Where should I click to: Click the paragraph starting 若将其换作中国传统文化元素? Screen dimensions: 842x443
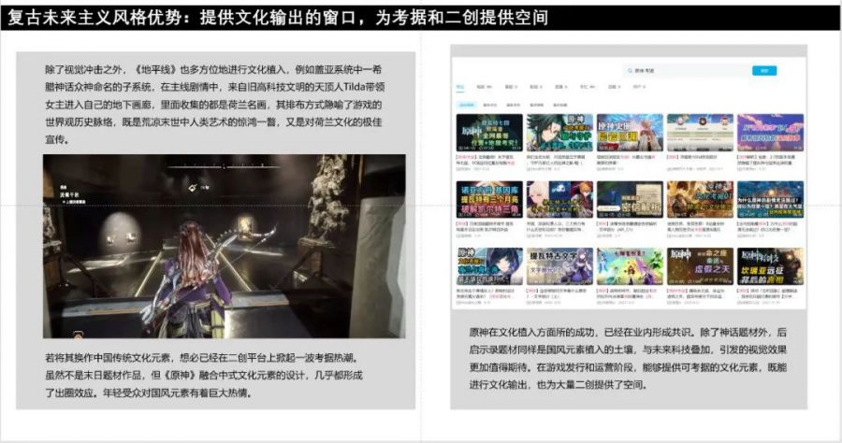204,376
